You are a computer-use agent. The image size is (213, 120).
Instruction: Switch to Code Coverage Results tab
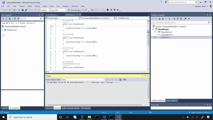click(70, 108)
